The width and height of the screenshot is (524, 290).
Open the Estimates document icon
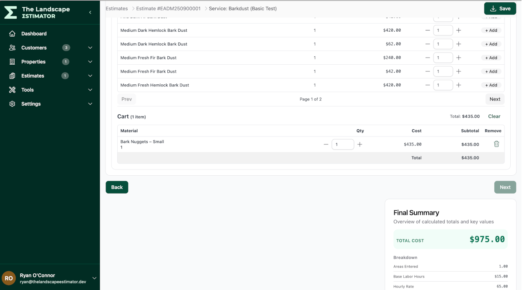click(x=13, y=76)
